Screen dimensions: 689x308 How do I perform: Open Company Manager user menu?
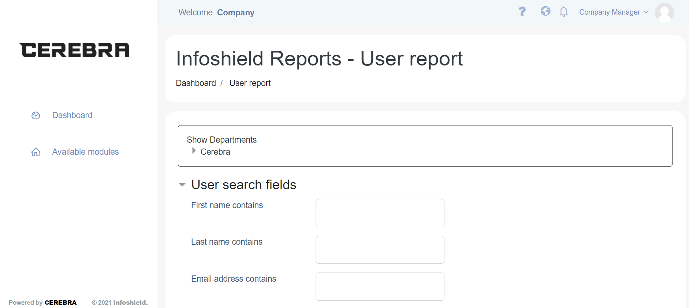[614, 12]
